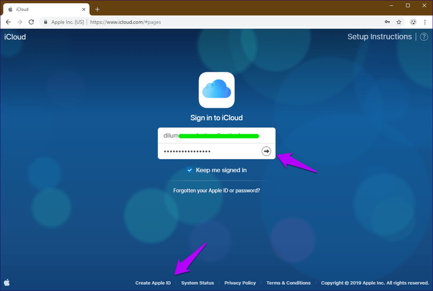Image resolution: width=433 pixels, height=291 pixels.
Task: Toggle Keep me signed in checkbox
Action: click(x=189, y=170)
